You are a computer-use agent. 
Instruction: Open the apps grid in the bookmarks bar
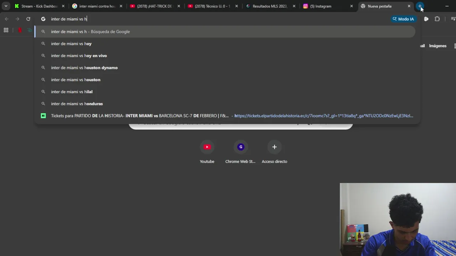pos(6,30)
